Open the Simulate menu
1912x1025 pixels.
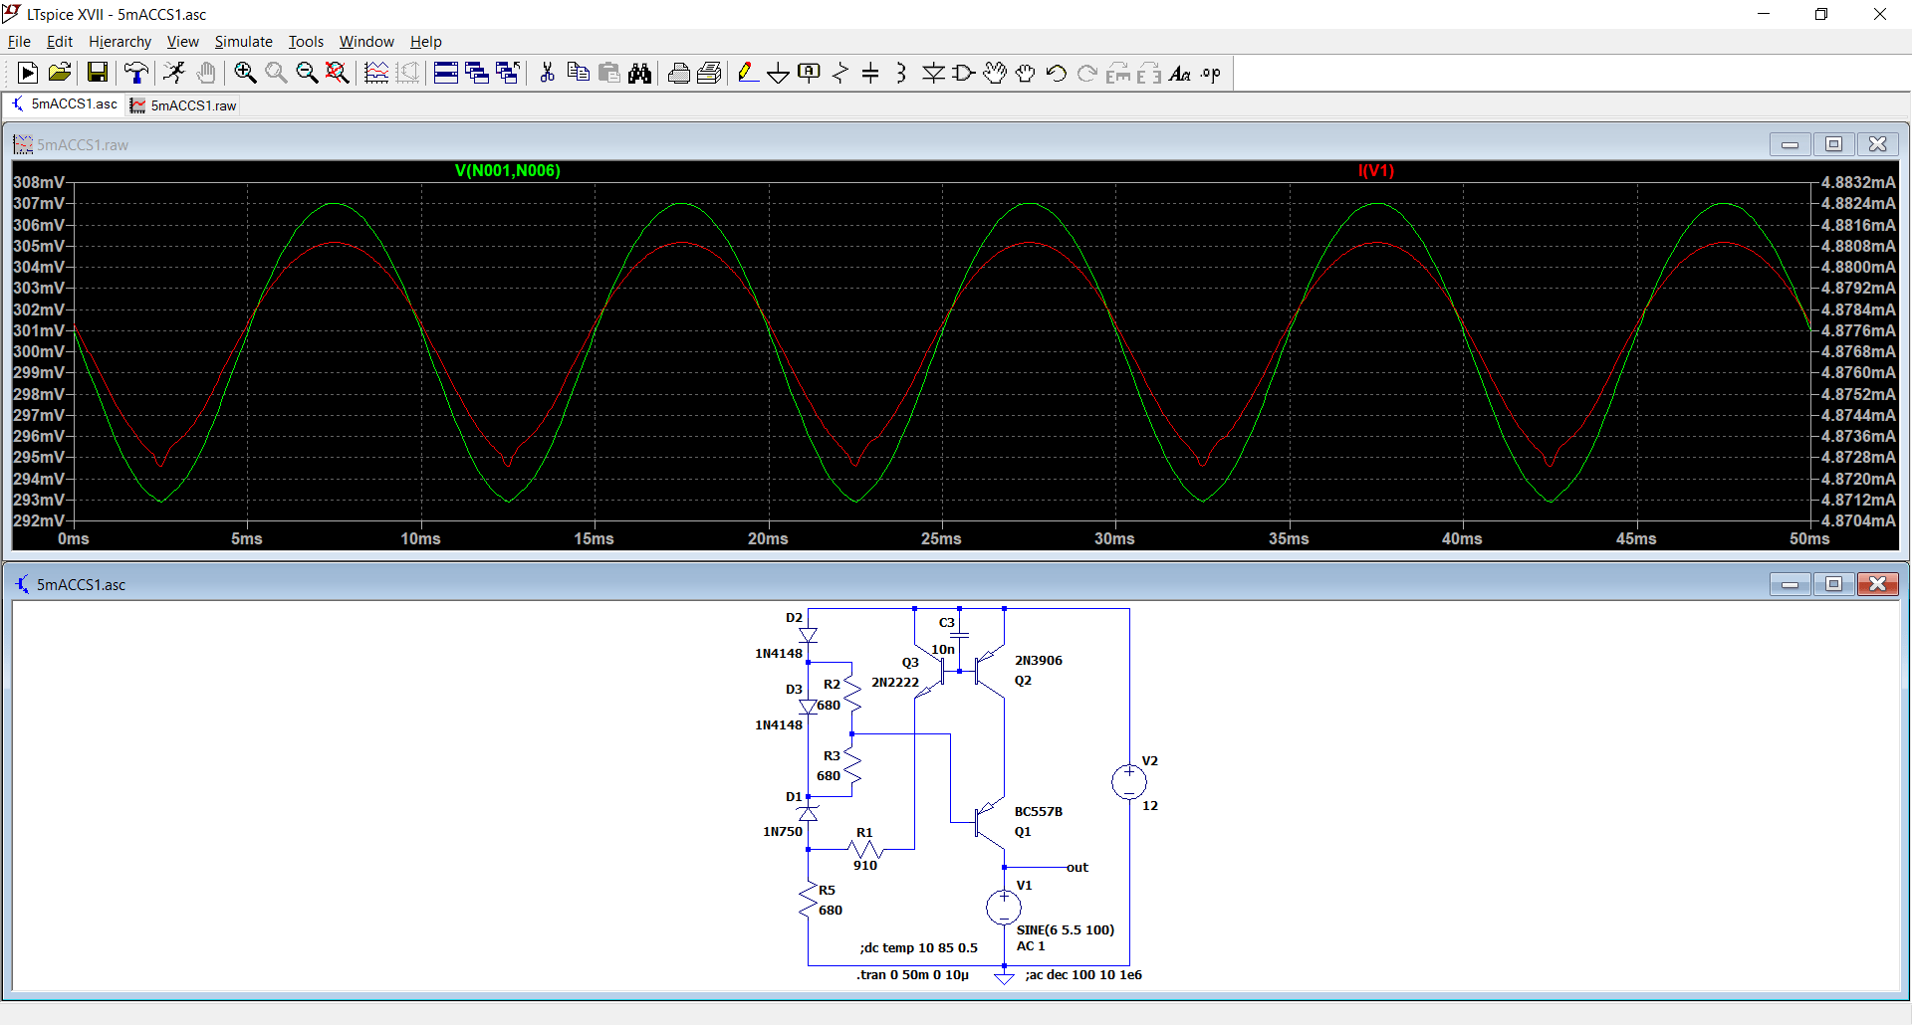[243, 41]
